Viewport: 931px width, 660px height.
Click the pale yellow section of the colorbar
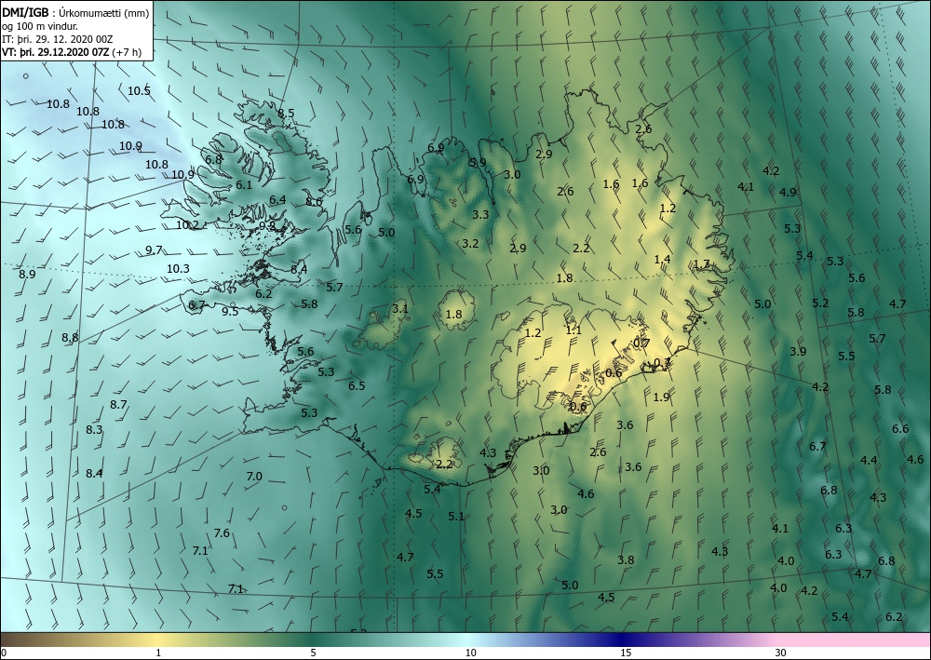(x=159, y=640)
